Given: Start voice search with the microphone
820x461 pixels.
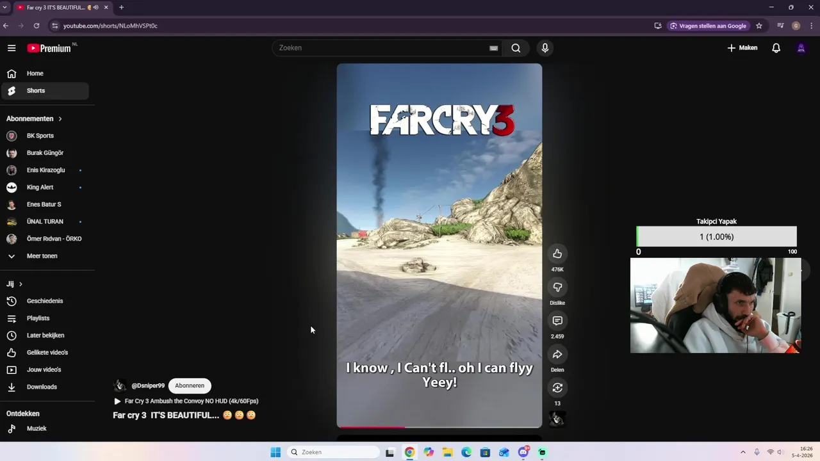Looking at the screenshot, I should (545, 48).
